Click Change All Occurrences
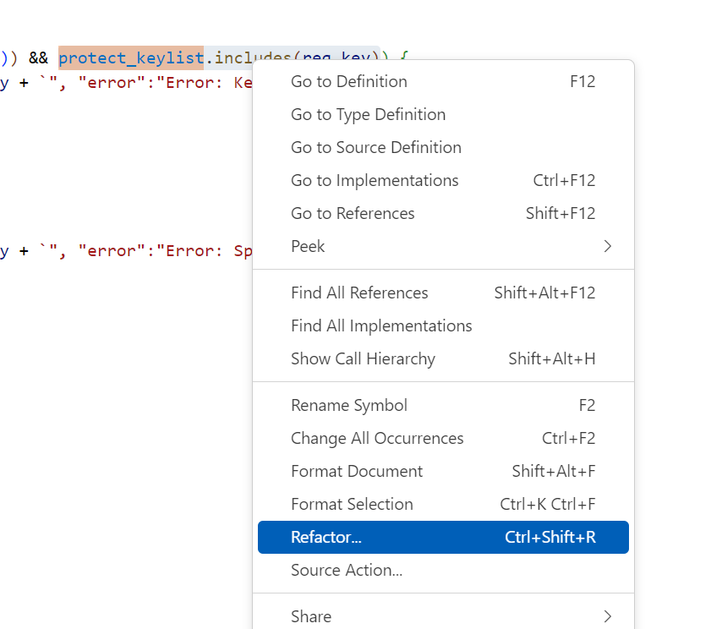This screenshot has height=629, width=711. pyautogui.click(x=377, y=439)
